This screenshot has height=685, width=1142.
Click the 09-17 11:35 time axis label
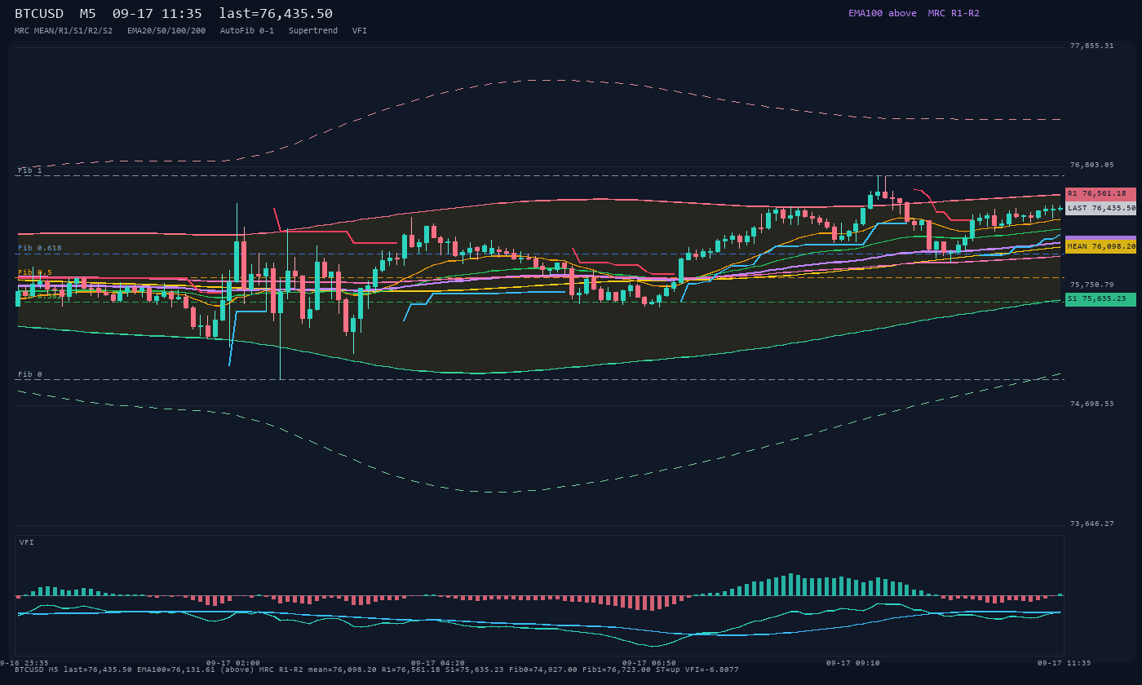(1065, 663)
